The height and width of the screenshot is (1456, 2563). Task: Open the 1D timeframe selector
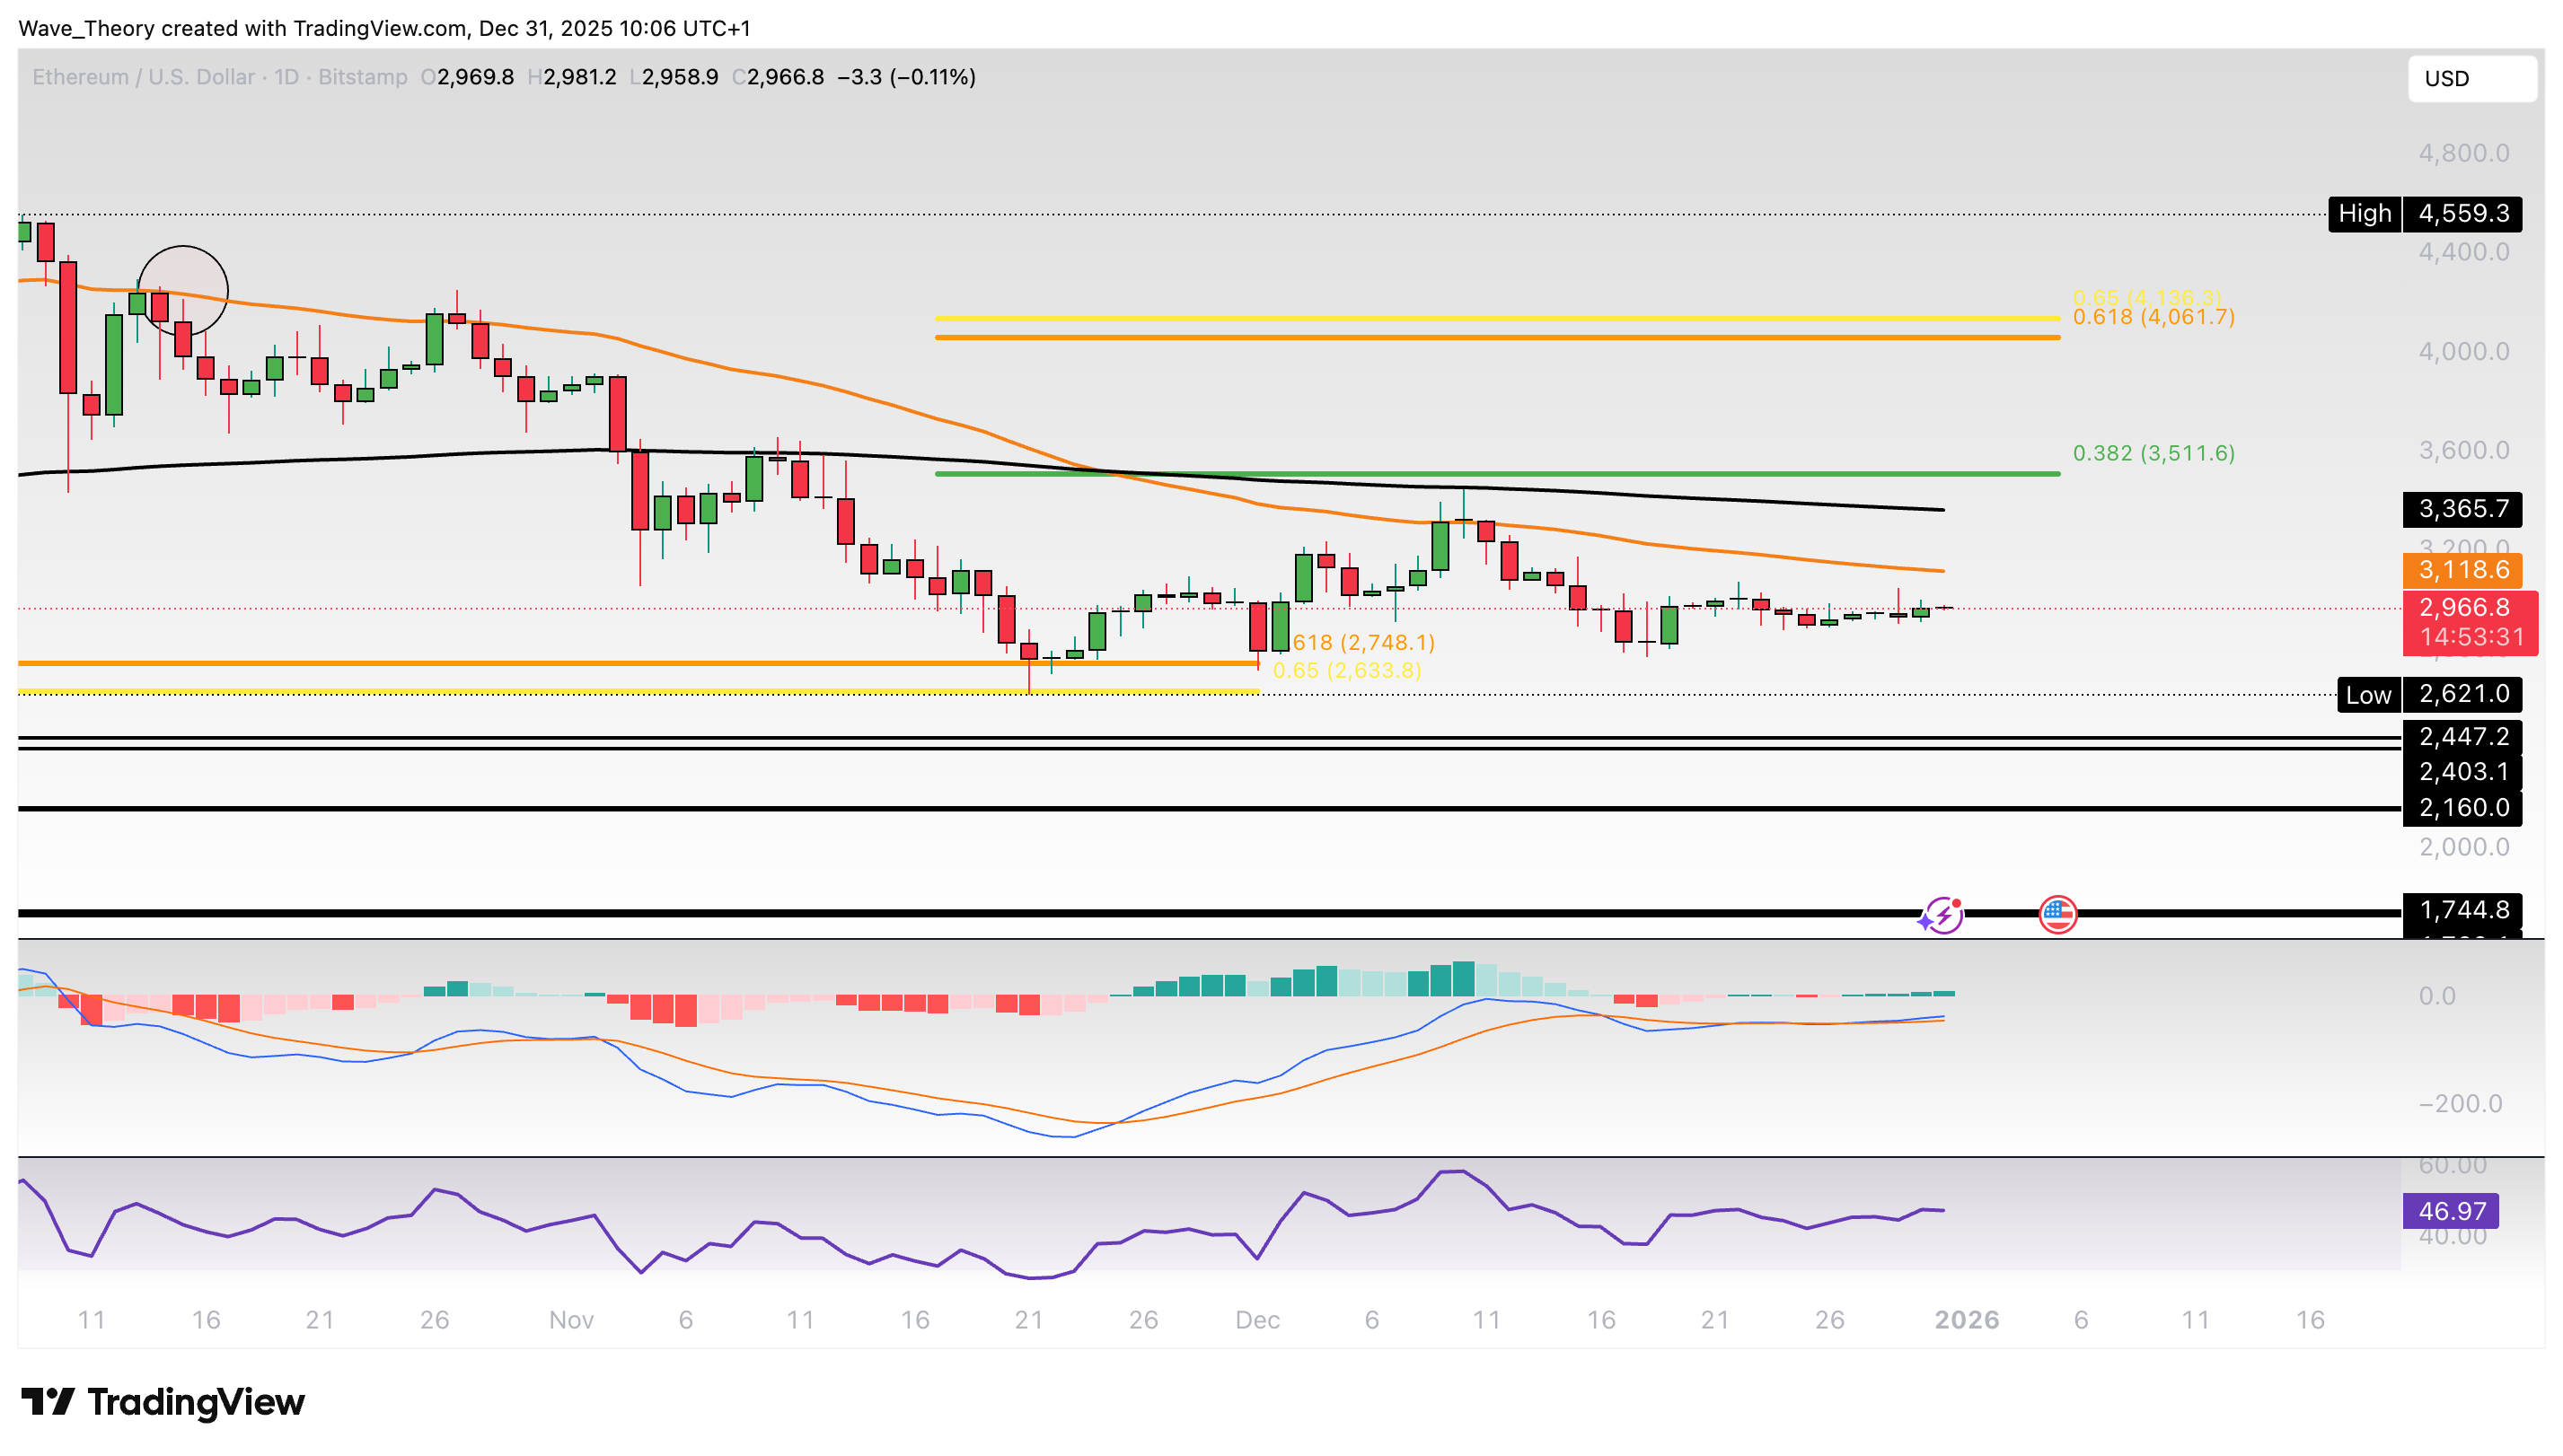click(x=286, y=77)
